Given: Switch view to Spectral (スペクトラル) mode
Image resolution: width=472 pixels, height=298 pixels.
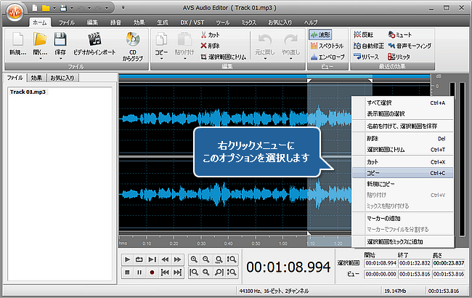Looking at the screenshot, I should pos(326,45).
